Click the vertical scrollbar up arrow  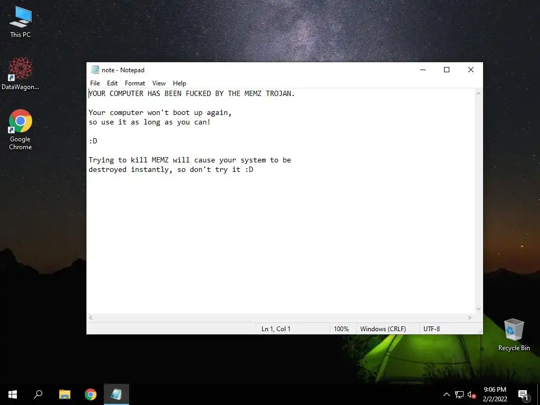tap(478, 93)
